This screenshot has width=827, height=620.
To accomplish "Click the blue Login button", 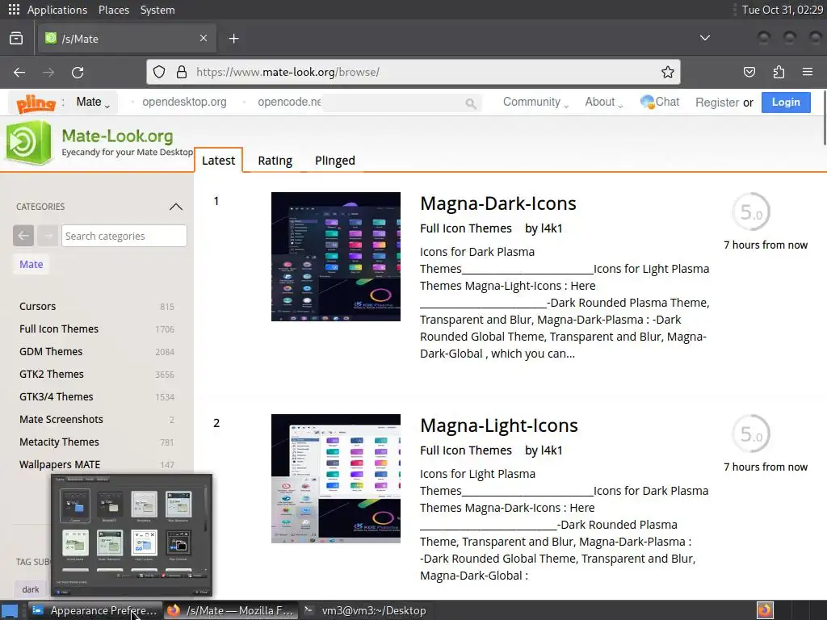I will coord(786,103).
